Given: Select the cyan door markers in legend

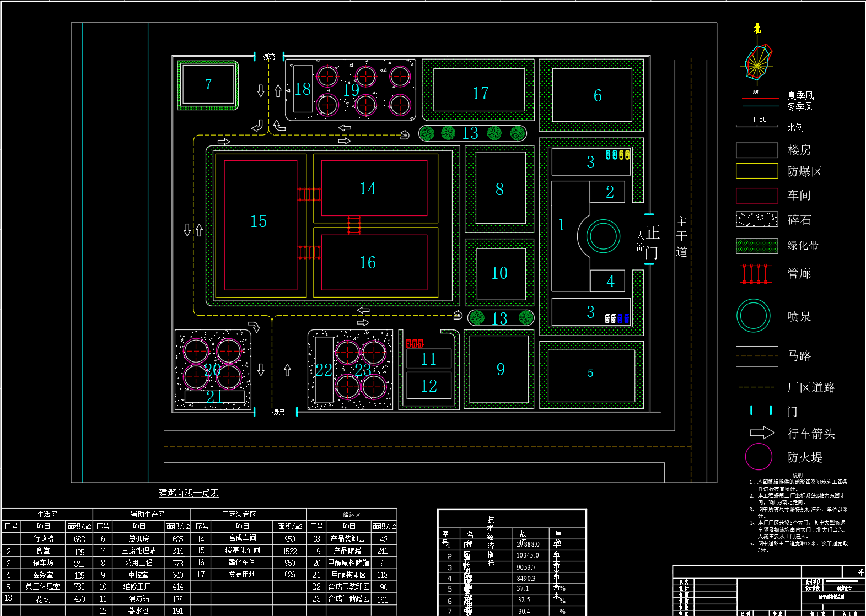Looking at the screenshot, I should point(761,410).
